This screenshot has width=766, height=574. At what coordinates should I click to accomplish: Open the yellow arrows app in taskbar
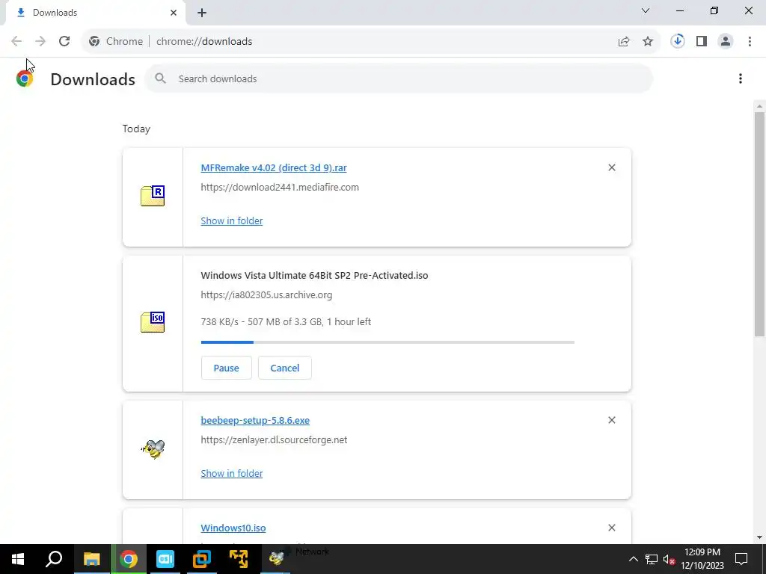click(239, 559)
